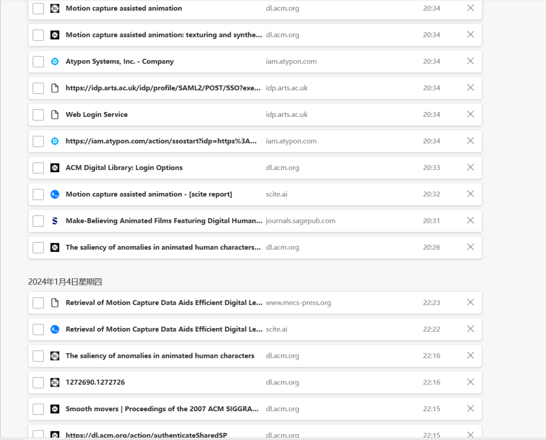Select the checkbox for the iam.atypon.com ssostart URL entry
The height and width of the screenshot is (440, 546).
(x=38, y=141)
